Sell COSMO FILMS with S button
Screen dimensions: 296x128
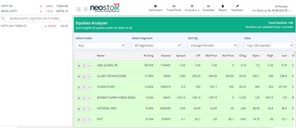pos(84,88)
